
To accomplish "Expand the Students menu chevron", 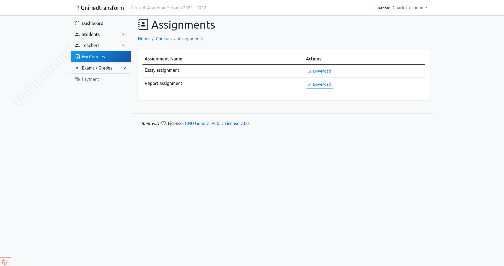I will click(124, 34).
